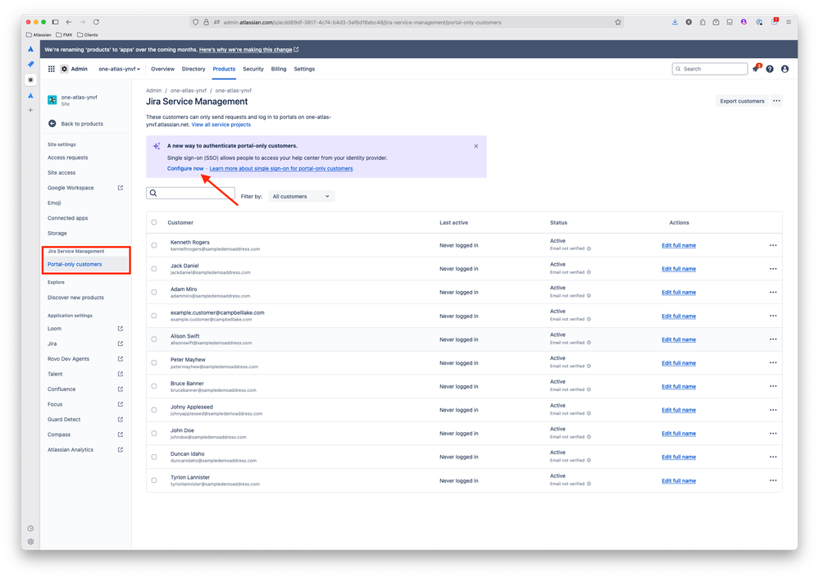Viewport: 819px width, 578px height.
Task: Click the clock icon in left rail
Action: (x=30, y=528)
